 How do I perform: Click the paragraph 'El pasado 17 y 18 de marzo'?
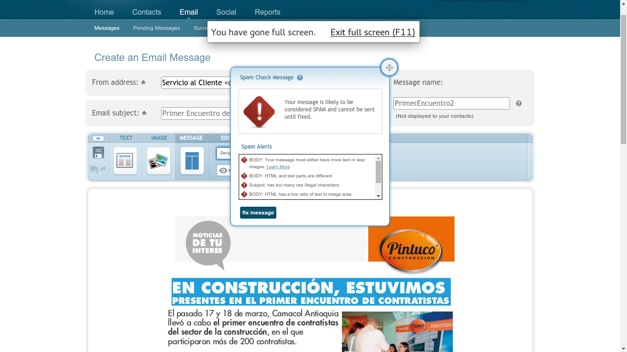(x=253, y=327)
